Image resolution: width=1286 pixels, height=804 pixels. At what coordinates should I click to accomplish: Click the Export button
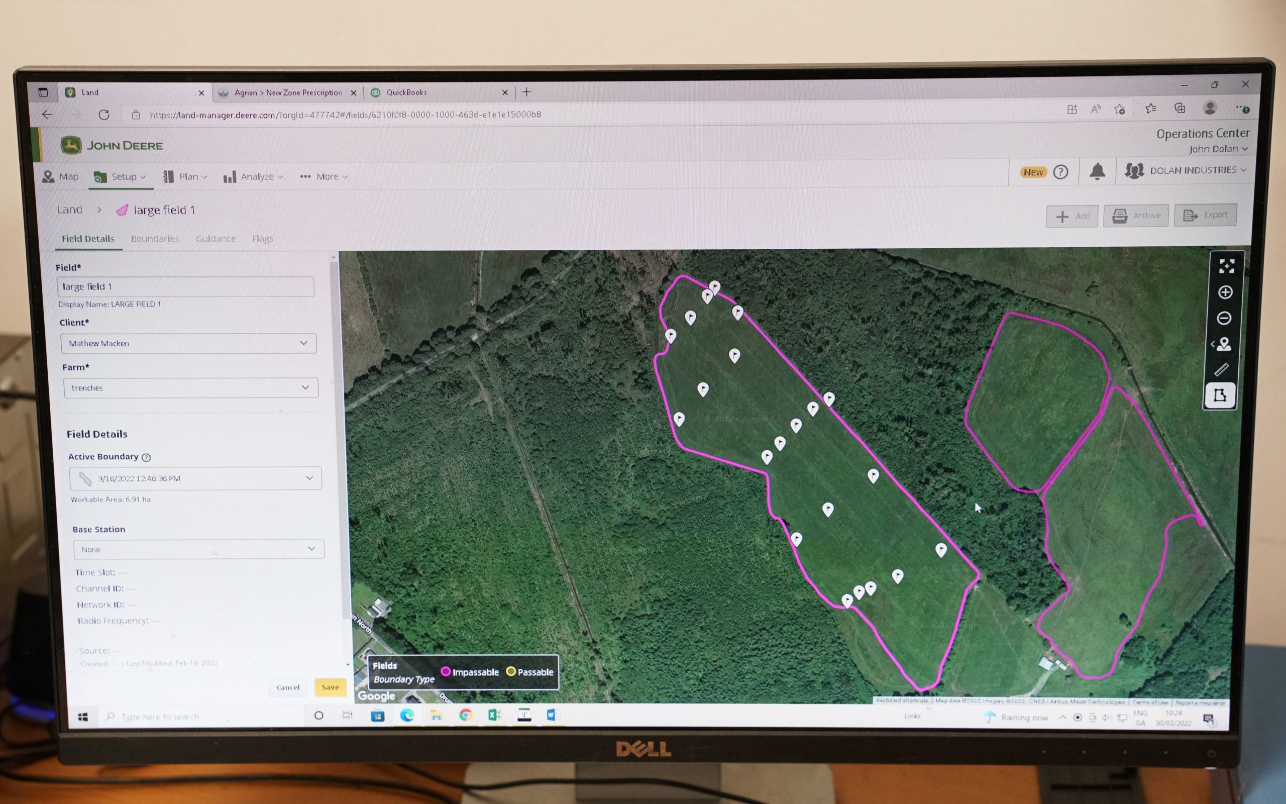[1205, 215]
